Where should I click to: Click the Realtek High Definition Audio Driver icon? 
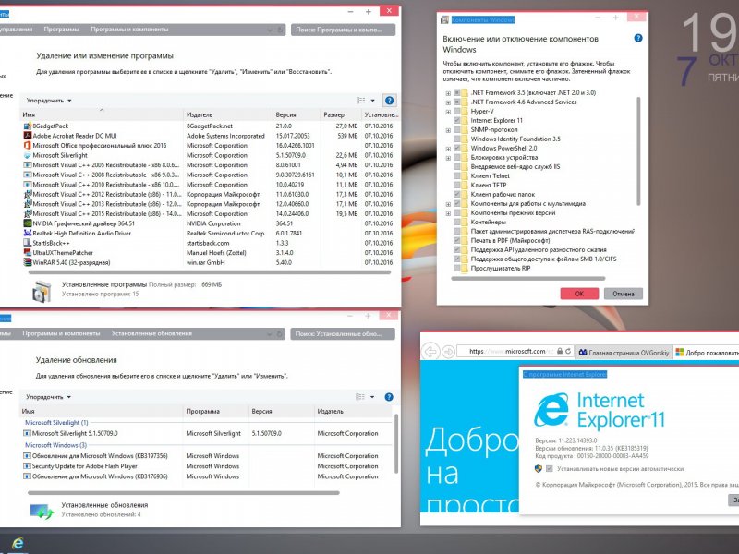28,234
